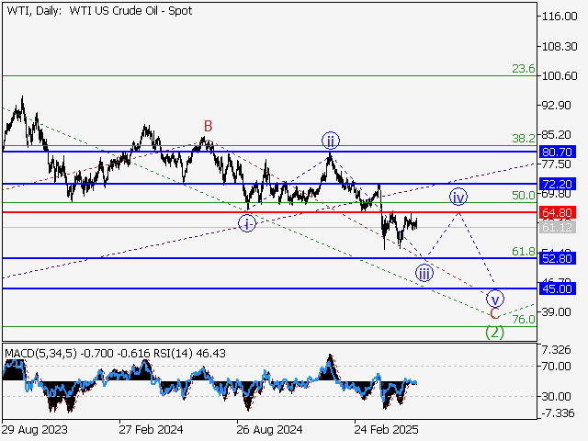Click the 80.70 blue price tag
Screen dimensions: 588x441
(558, 152)
